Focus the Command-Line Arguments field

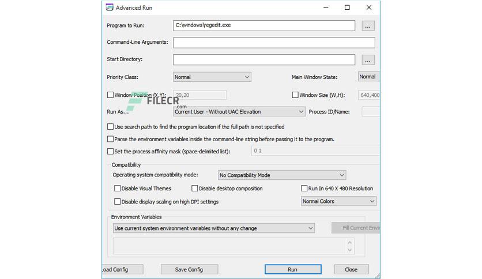pos(274,43)
